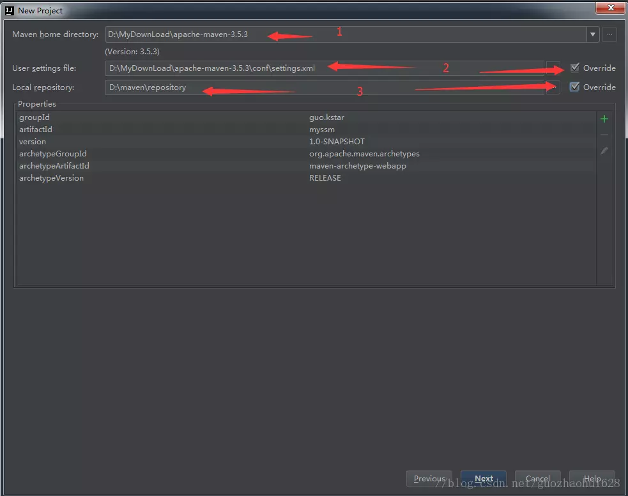Select the version property row
628x496 pixels.
(x=305, y=141)
